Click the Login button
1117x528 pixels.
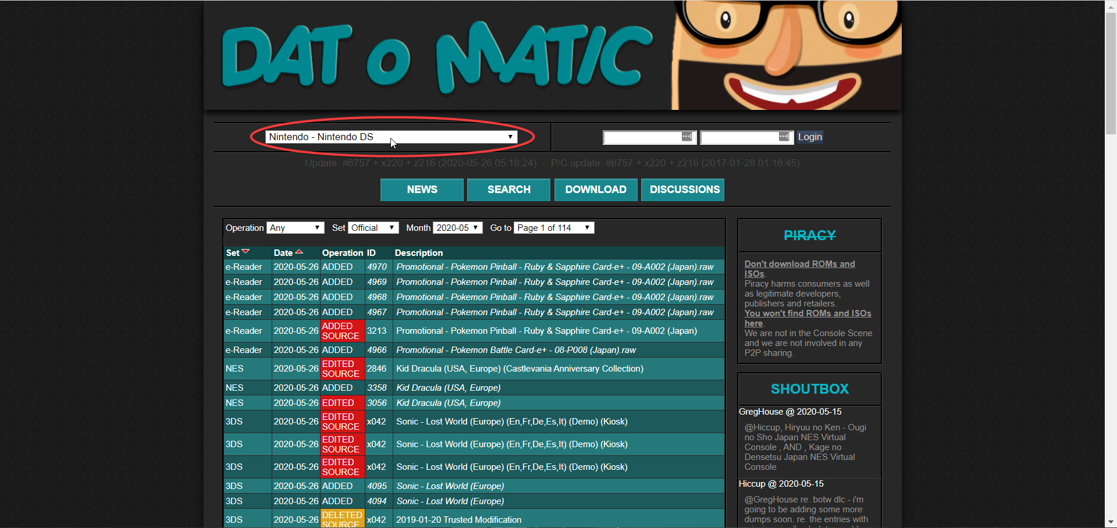pos(810,137)
